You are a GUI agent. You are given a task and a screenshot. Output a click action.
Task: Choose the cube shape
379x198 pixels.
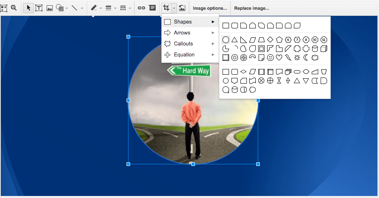tap(324, 49)
